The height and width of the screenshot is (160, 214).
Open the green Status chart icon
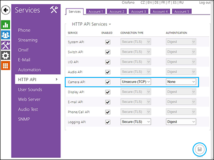tap(6, 25)
